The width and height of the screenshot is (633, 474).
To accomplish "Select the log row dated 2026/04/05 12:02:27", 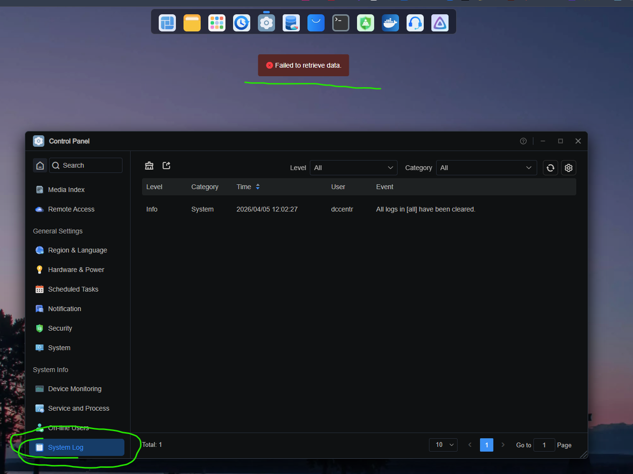I will coord(359,209).
